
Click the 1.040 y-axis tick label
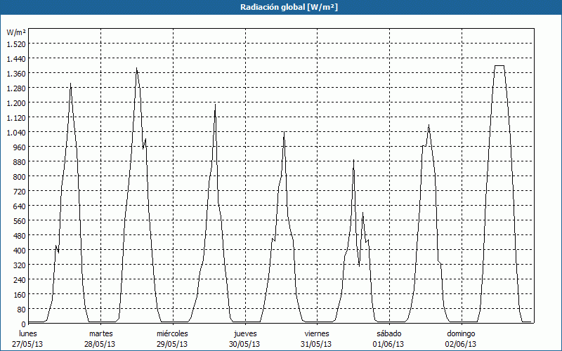pyautogui.click(x=15, y=132)
